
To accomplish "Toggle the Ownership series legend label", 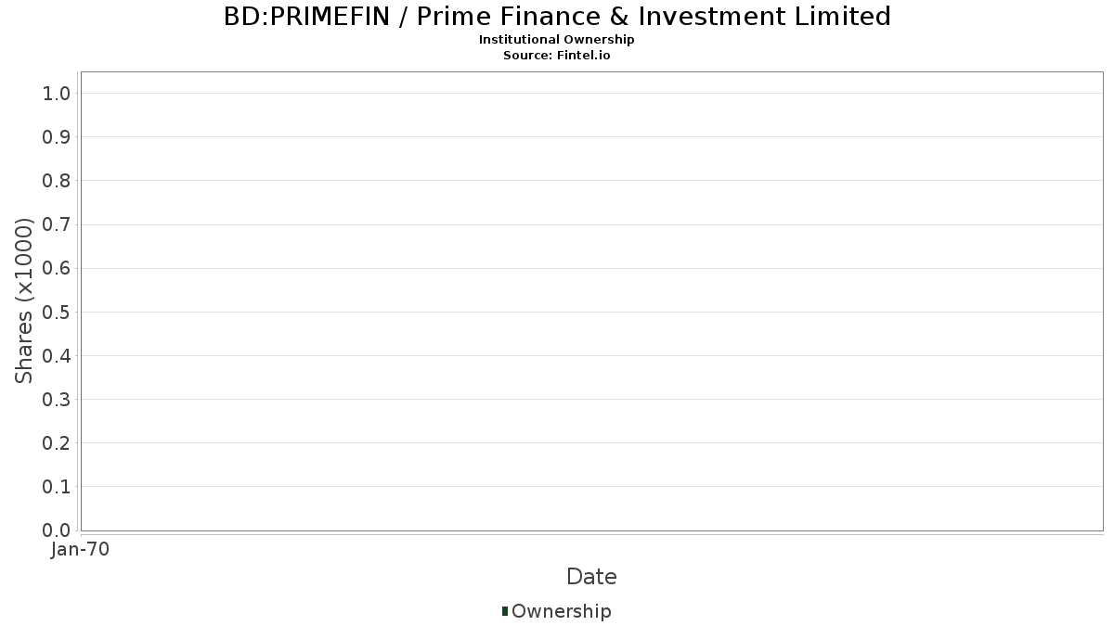I will point(561,611).
